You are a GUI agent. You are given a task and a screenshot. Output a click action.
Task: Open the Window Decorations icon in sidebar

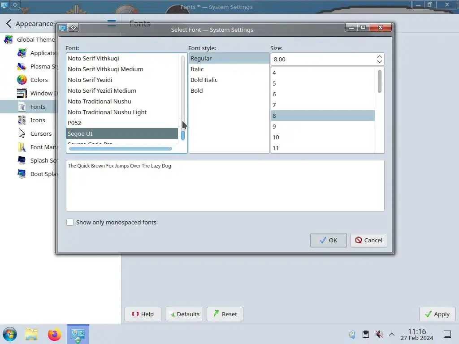click(x=22, y=93)
